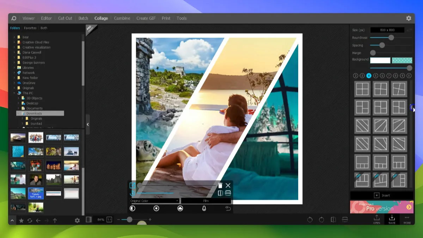Switch photo count to 2
Image resolution: width=423 pixels, height=238 pixels.
(355, 75)
